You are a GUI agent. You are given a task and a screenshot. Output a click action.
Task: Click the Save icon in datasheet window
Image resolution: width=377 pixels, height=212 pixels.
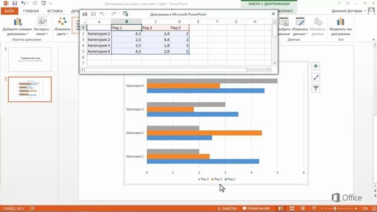(x=93, y=14)
